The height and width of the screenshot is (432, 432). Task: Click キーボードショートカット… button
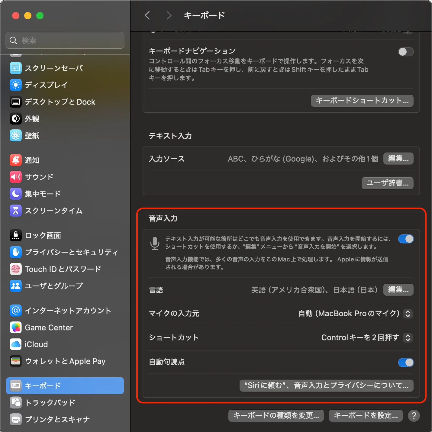(x=362, y=101)
